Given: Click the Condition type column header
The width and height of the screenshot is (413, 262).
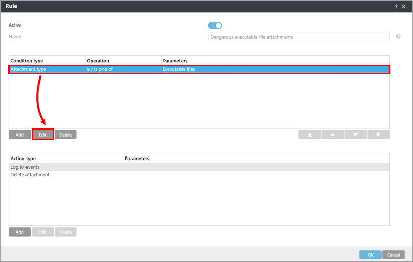Looking at the screenshot, I should coord(46,61).
